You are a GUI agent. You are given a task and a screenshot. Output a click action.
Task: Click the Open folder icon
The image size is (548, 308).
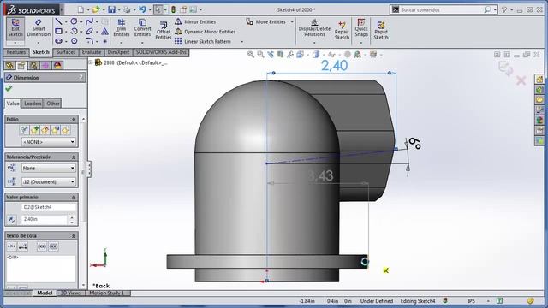(x=96, y=9)
